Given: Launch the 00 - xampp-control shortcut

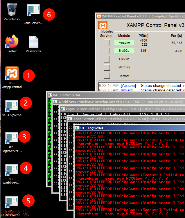Looking at the screenshot, I should [12, 74].
